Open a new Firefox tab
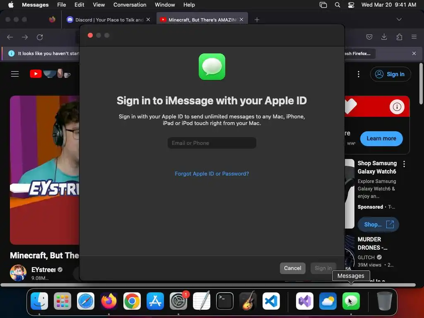Image resolution: width=424 pixels, height=318 pixels. pos(257,20)
